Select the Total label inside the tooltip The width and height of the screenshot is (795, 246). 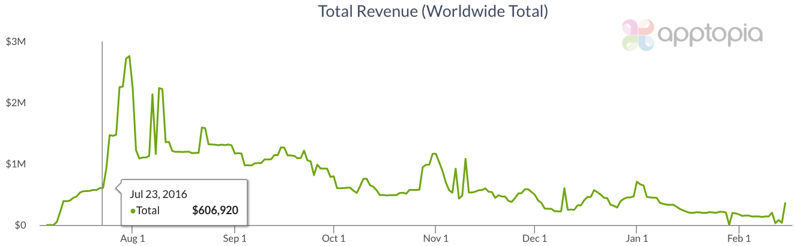tap(148, 211)
